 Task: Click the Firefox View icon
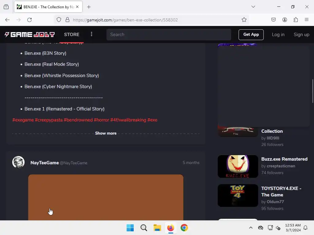6,7
